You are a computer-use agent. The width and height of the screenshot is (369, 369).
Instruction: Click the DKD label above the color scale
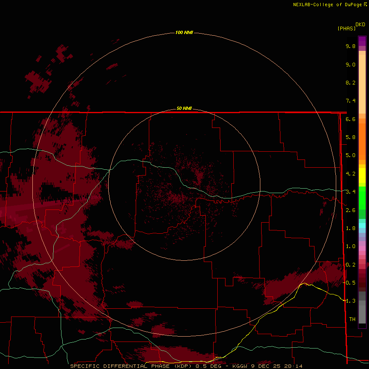(x=360, y=25)
